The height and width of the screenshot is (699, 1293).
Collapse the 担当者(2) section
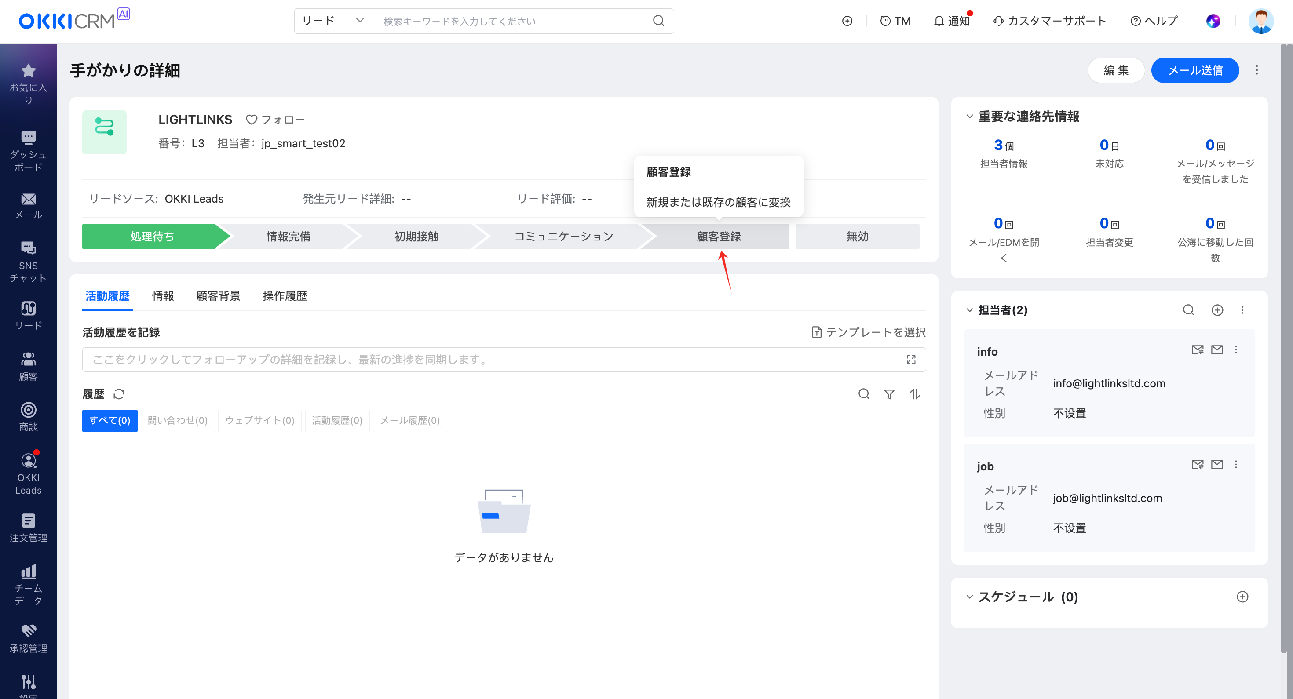point(969,309)
